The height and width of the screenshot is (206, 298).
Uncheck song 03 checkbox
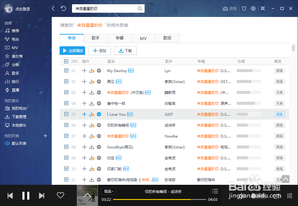[x=66, y=92]
